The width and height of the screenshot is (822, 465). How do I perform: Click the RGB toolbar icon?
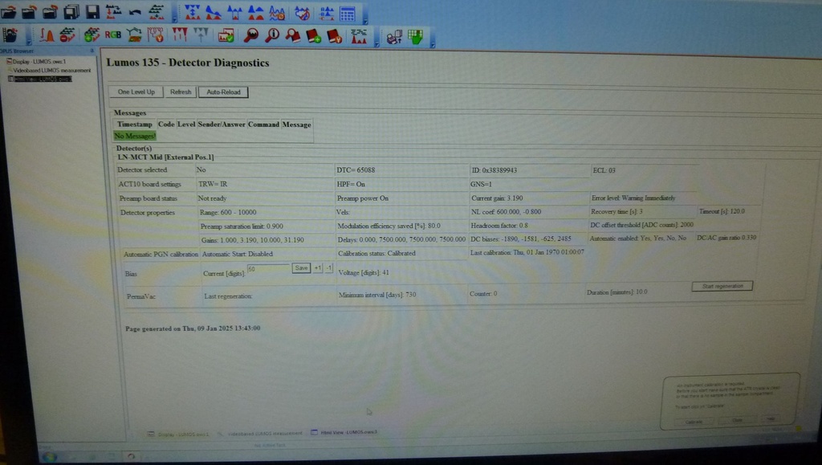112,35
